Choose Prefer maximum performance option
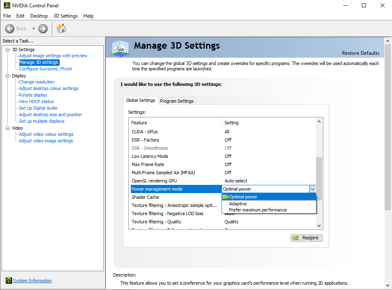The height and width of the screenshot is (290, 392). click(x=269, y=210)
